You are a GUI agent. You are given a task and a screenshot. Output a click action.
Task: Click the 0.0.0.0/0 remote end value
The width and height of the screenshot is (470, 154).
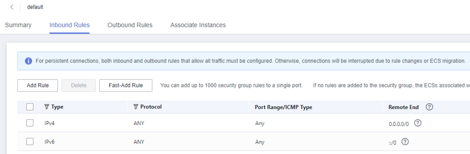coord(399,124)
